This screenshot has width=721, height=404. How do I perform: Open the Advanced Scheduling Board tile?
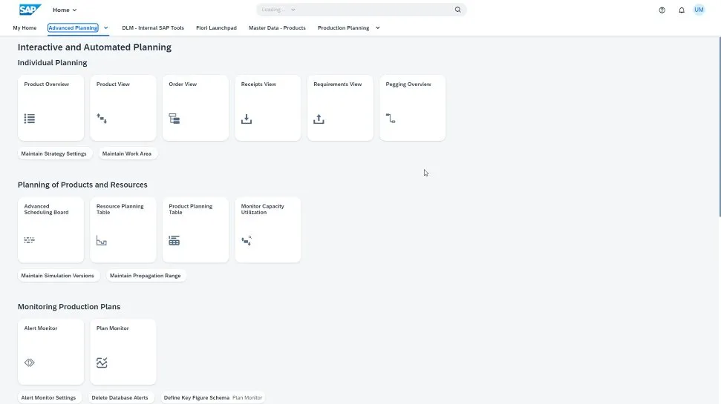(x=50, y=230)
